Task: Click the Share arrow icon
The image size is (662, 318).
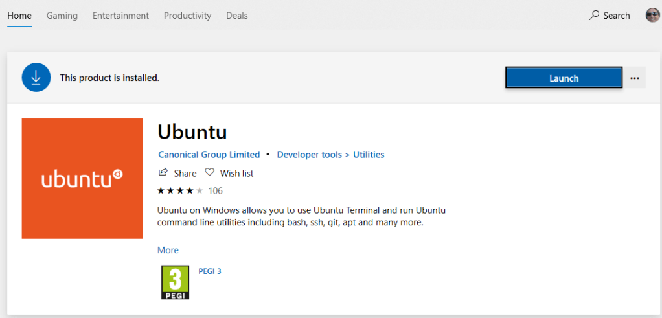Action: click(x=163, y=173)
